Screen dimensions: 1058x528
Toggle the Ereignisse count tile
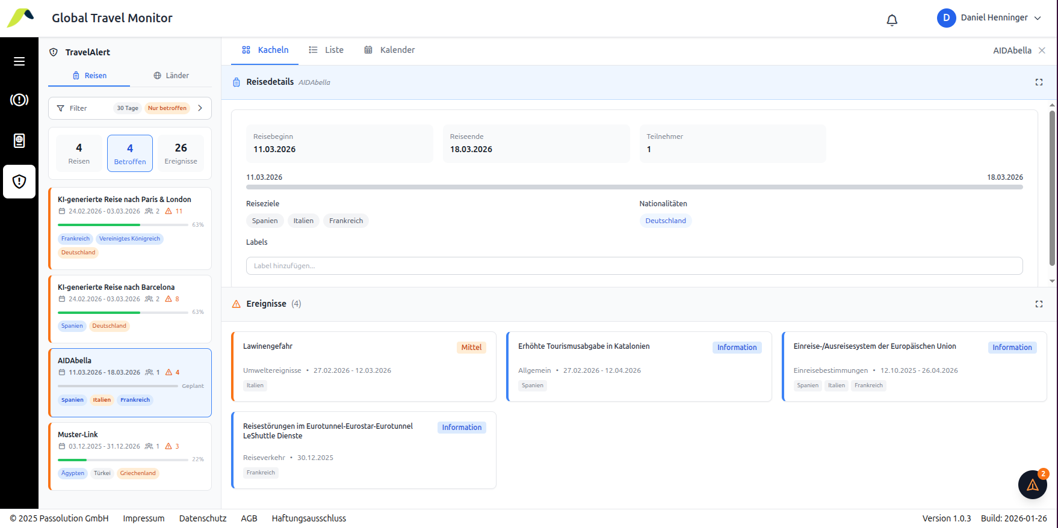coord(181,153)
